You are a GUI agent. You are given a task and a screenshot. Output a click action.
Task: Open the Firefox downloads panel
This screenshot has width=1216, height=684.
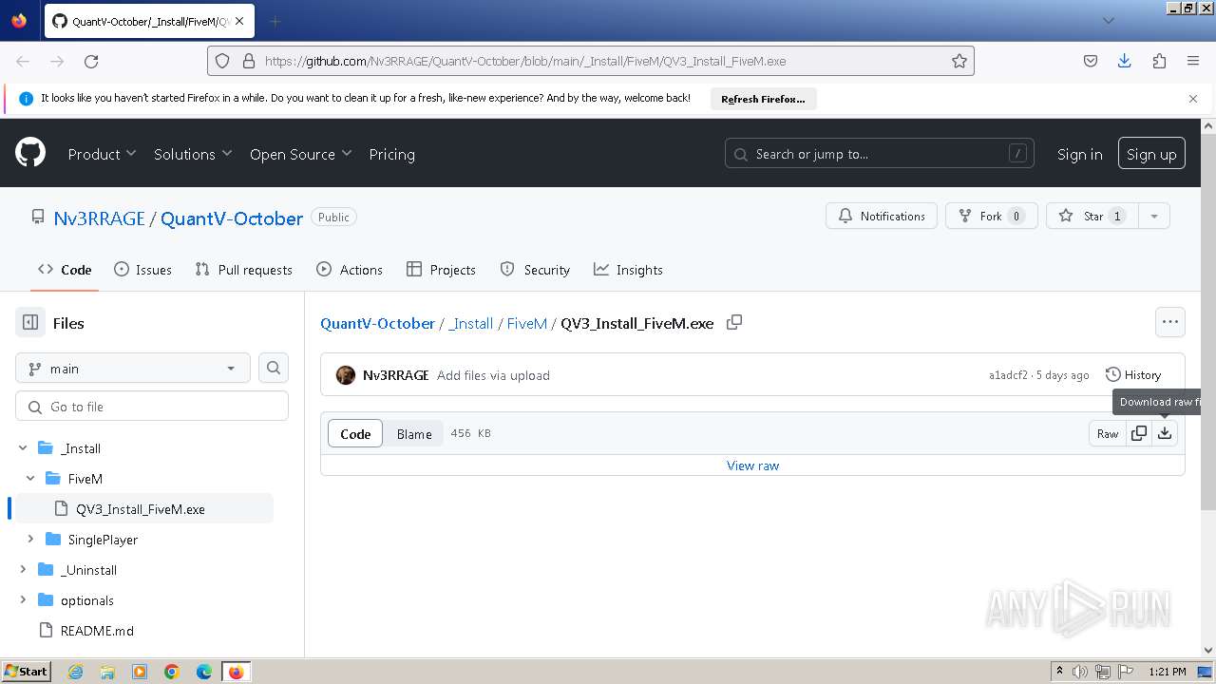(x=1125, y=61)
